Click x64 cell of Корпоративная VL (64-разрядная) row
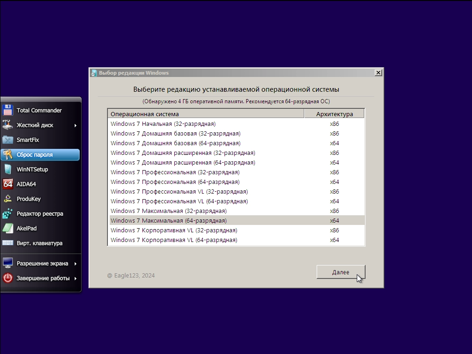The image size is (472, 354). click(x=335, y=240)
